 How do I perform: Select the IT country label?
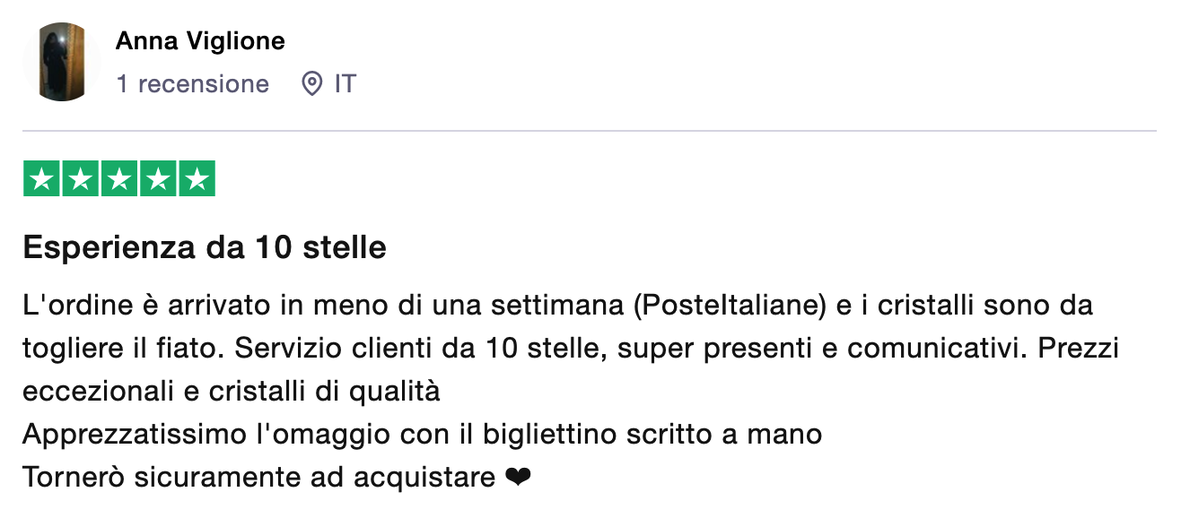tap(346, 84)
